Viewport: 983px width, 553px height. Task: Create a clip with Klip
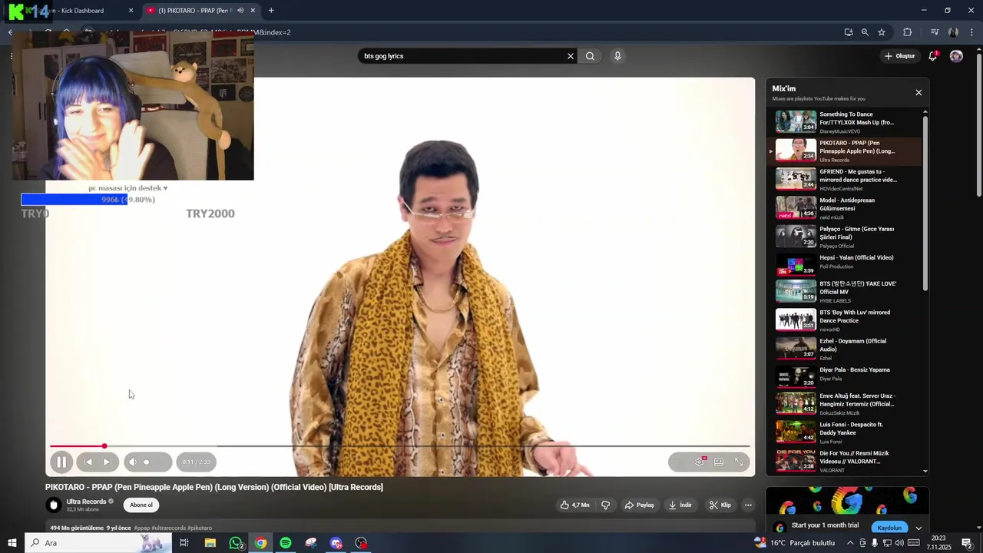click(720, 505)
